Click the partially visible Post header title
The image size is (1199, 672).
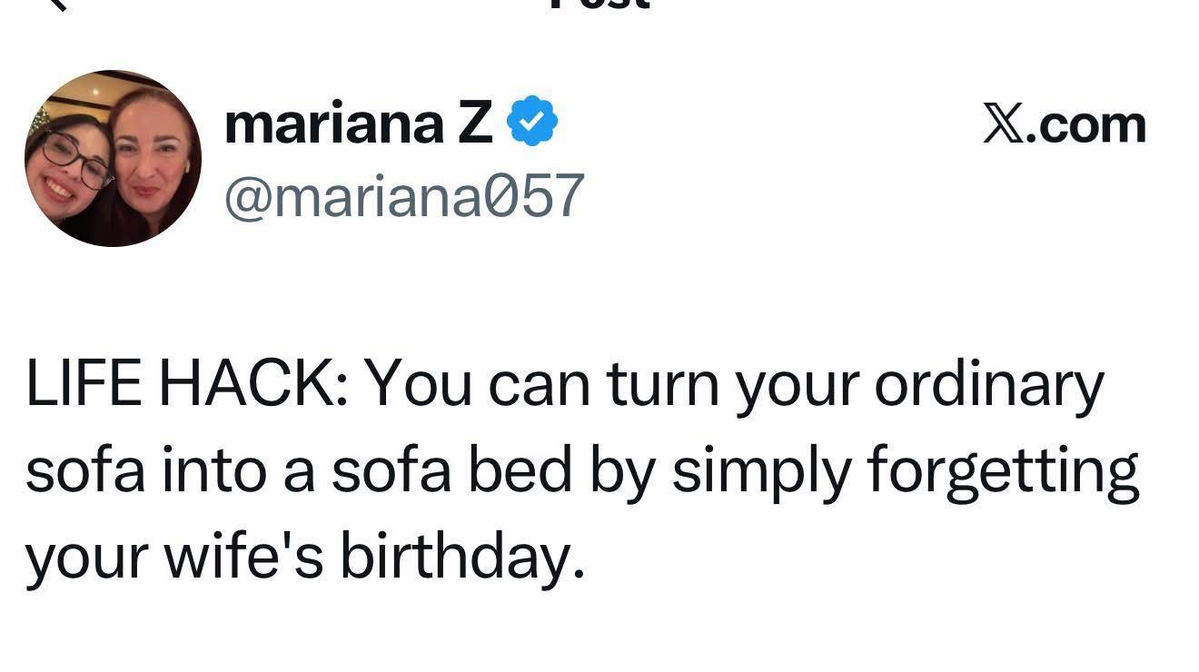[x=599, y=5]
